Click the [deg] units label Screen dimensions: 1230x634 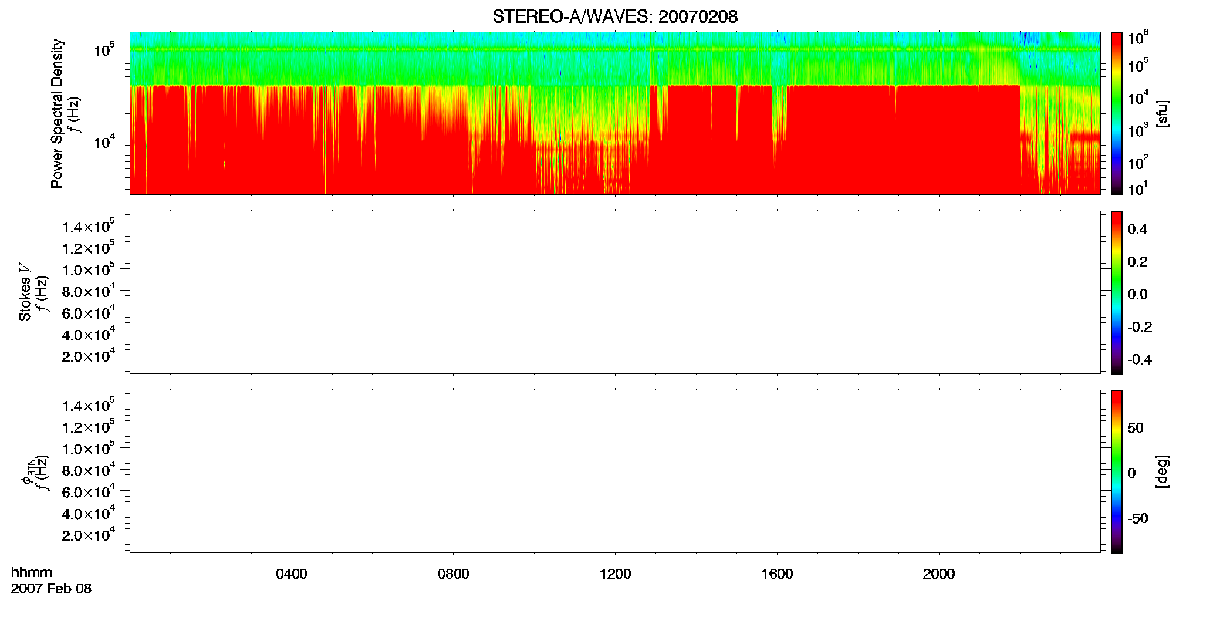tap(1162, 471)
